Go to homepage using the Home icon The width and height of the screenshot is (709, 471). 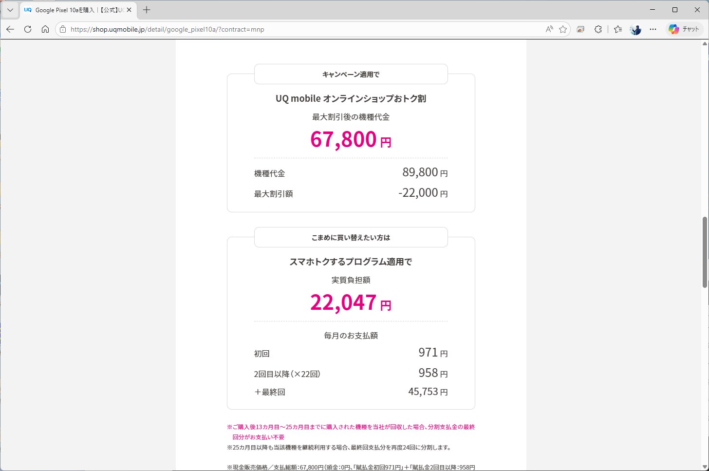click(45, 29)
